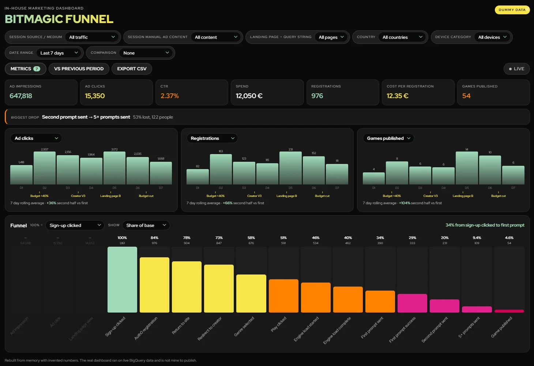The width and height of the screenshot is (534, 366).
Task: Select the Spend 12,050 € card
Action: pyautogui.click(x=267, y=92)
